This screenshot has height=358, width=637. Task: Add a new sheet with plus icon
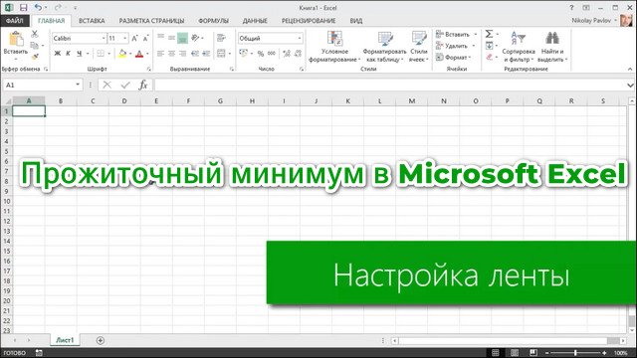(101, 340)
